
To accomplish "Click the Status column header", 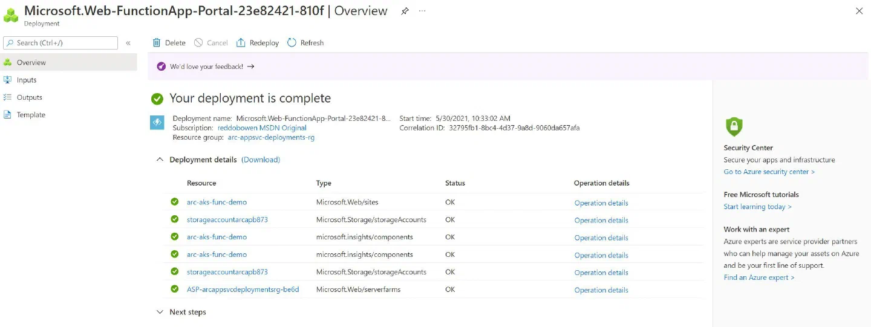I will pos(455,183).
